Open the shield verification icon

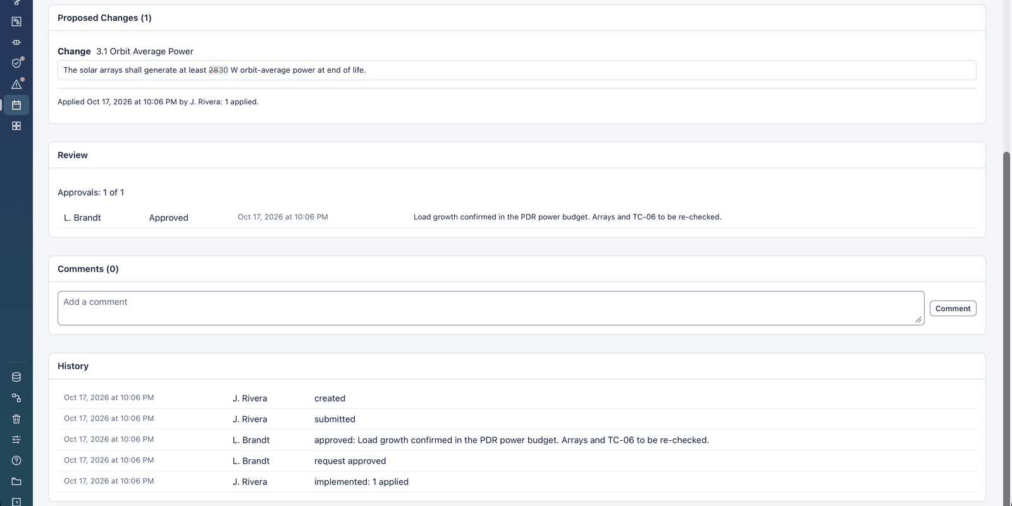click(16, 63)
